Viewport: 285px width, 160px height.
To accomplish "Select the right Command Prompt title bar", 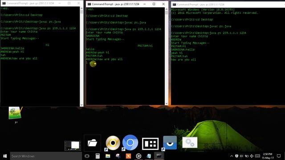I will click(228, 4).
